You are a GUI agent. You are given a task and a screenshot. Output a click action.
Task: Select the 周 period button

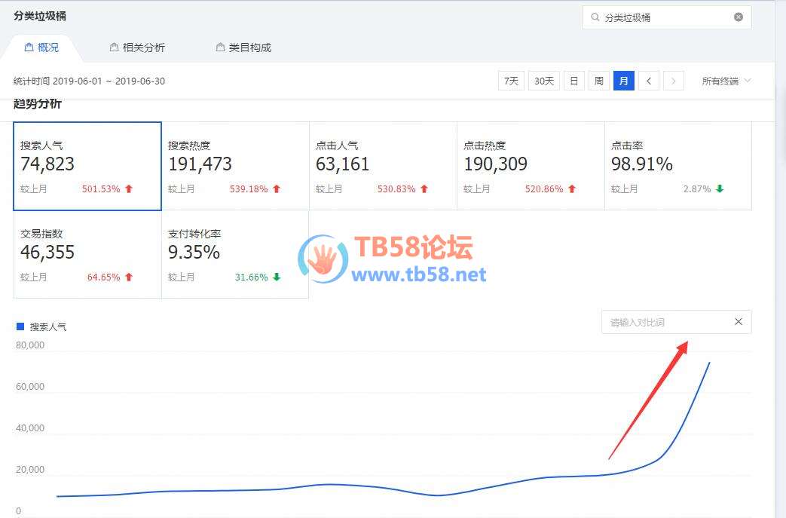pos(598,81)
